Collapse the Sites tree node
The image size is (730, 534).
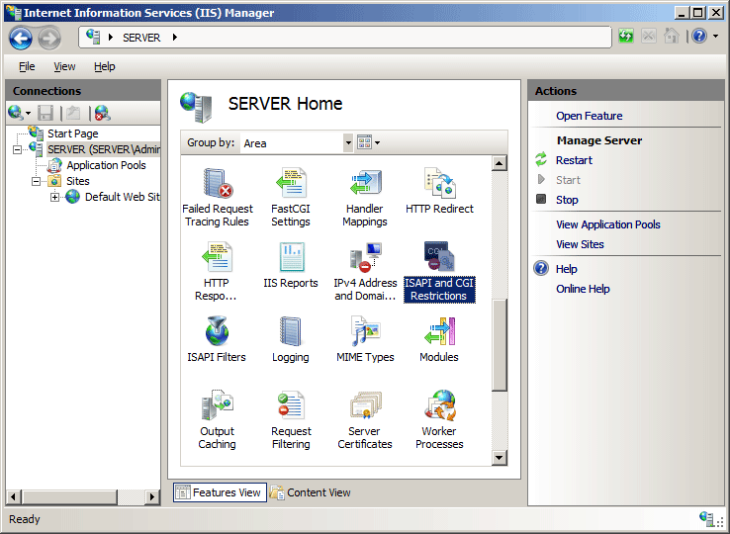pos(36,181)
